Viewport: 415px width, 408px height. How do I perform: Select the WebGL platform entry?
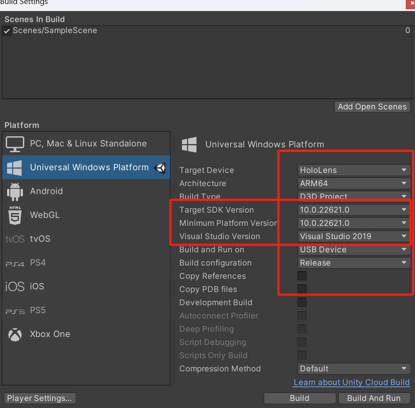coord(86,215)
